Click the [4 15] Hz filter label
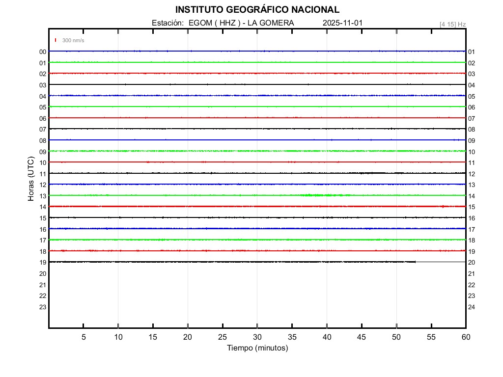503x377 pixels. (452, 24)
